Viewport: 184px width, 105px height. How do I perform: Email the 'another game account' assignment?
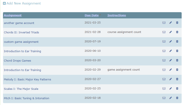click(x=164, y=23)
